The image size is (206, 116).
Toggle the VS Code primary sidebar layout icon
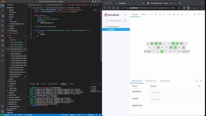tap(93, 1)
